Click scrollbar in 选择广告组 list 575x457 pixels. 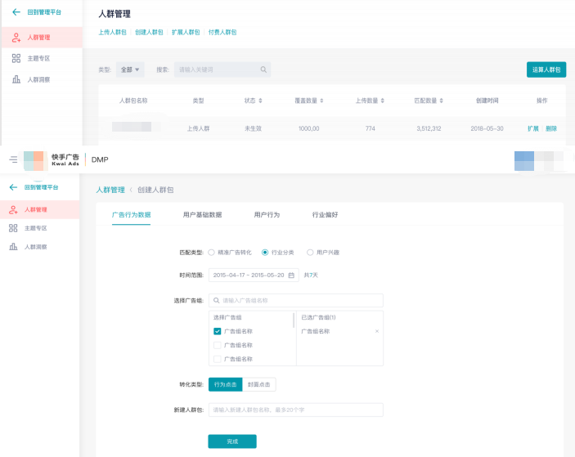(x=294, y=320)
